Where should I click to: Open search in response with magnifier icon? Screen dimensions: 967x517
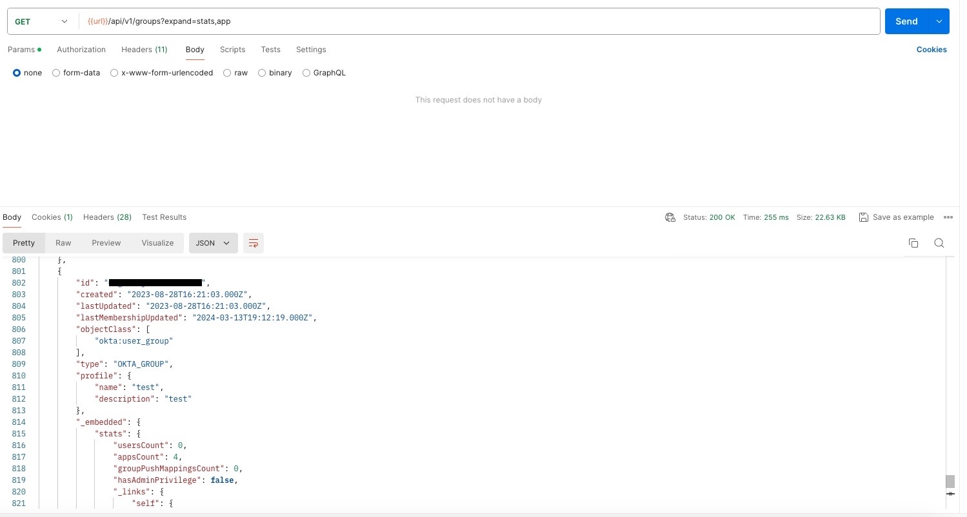click(x=939, y=243)
